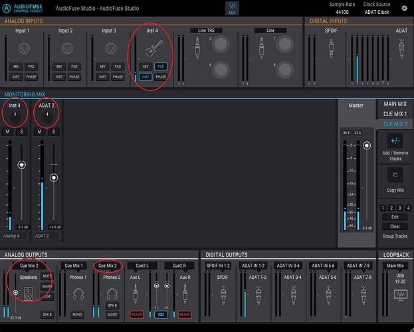The width and height of the screenshot is (414, 332).
Task: Switch to the CUE MIX 1 tab
Action: click(x=395, y=114)
